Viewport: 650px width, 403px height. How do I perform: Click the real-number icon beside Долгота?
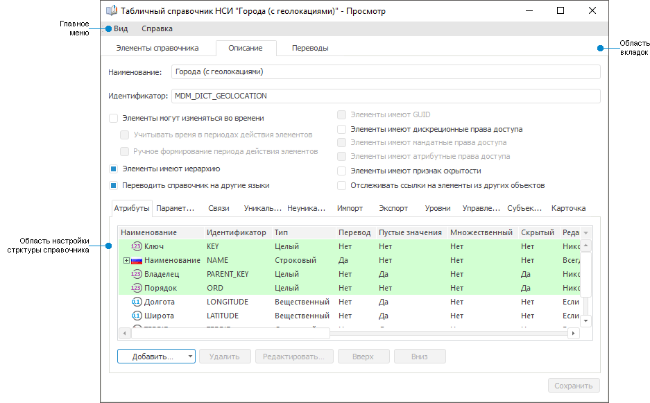pos(136,302)
